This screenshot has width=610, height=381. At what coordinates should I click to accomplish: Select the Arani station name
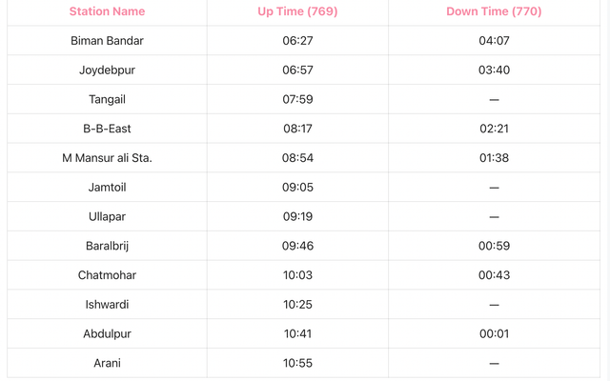pos(107,363)
